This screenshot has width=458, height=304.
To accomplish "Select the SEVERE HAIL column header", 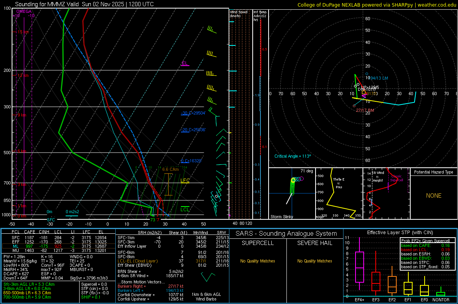I will 314,243.
